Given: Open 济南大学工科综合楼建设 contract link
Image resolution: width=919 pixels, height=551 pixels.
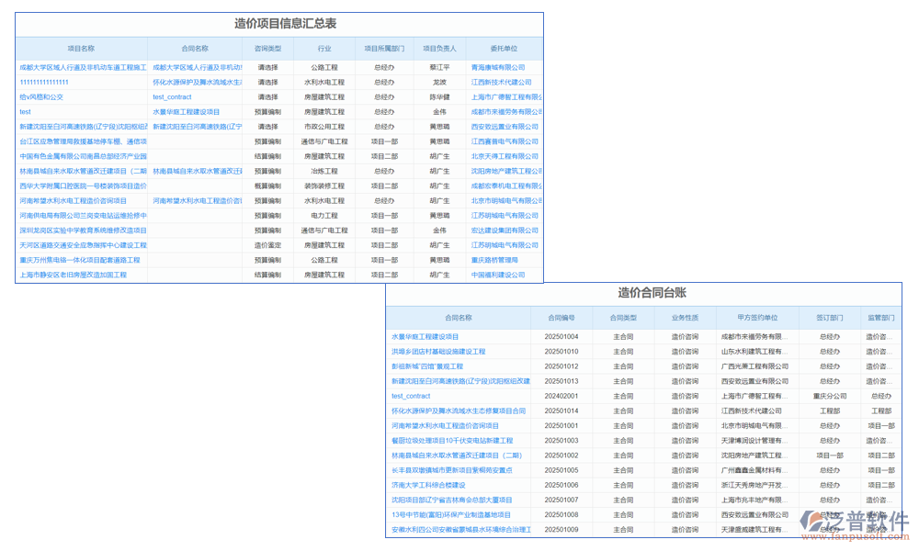Looking at the screenshot, I should point(428,485).
